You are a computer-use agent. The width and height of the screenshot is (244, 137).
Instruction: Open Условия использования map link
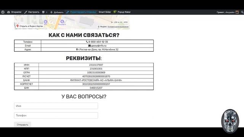(x=118, y=27)
